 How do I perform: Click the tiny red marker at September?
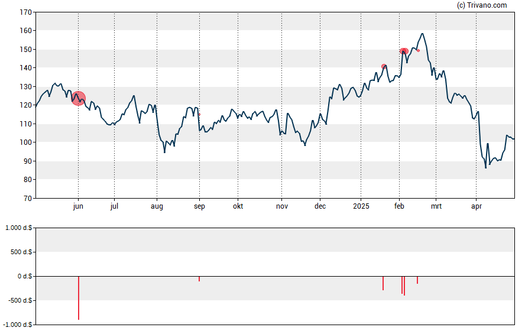point(200,115)
